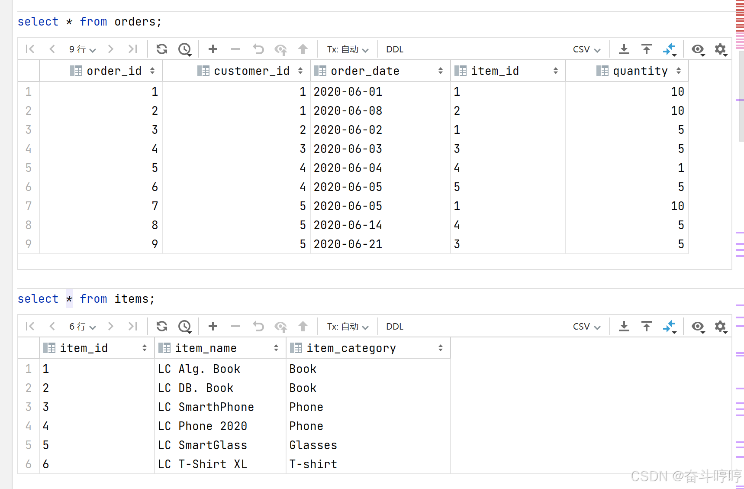The width and height of the screenshot is (744, 489).
Task: Submit changes in items result toolbar
Action: [303, 326]
